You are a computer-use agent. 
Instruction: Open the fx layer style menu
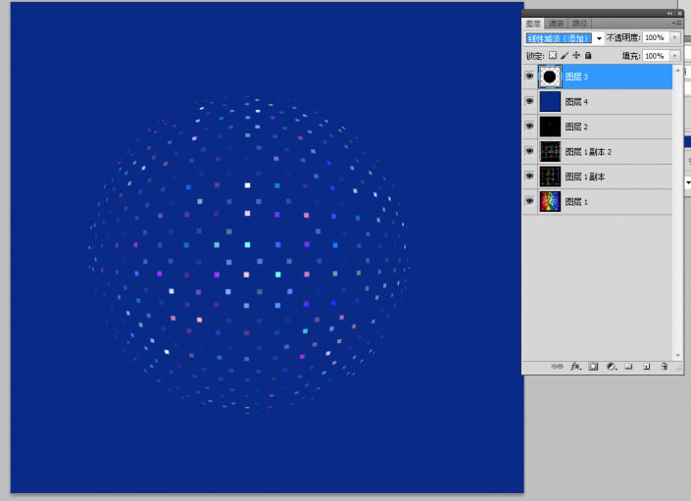point(576,366)
